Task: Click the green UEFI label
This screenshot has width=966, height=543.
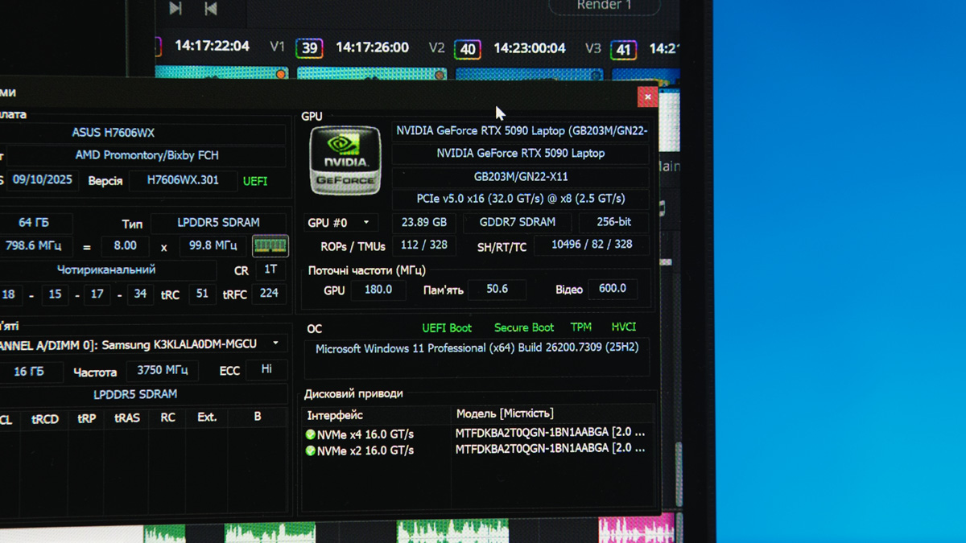Action: click(255, 181)
